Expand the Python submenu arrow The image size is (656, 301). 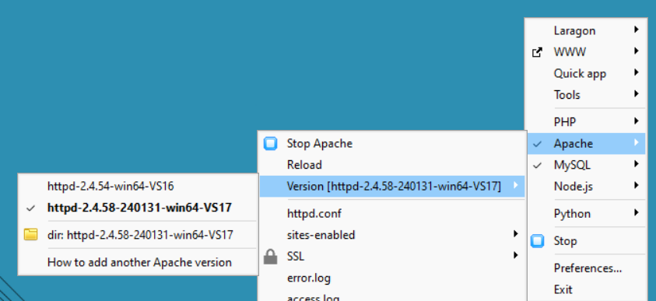pyautogui.click(x=637, y=212)
